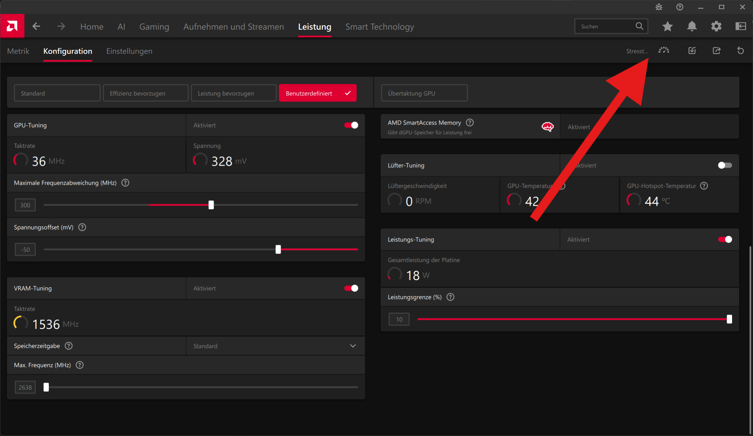Screen dimensions: 753x436
Task: Click the SmartAccess Memory brain icon
Action: pos(547,127)
